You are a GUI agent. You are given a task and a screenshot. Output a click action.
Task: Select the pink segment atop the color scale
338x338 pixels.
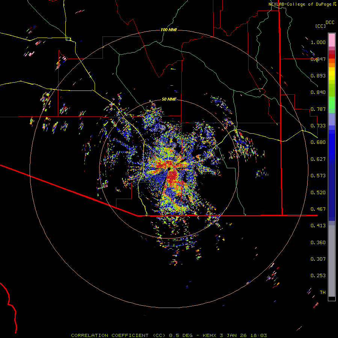(x=332, y=40)
